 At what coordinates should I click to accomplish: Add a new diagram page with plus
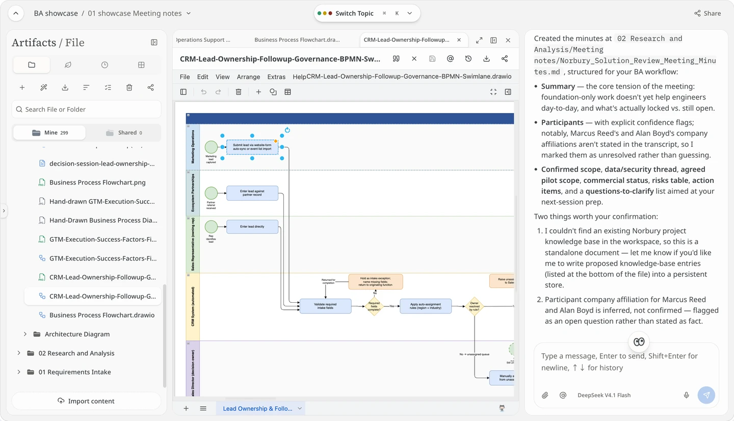click(x=186, y=408)
